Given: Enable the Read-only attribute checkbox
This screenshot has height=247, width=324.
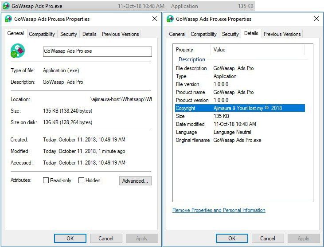Looking at the screenshot, I should click(46, 180).
